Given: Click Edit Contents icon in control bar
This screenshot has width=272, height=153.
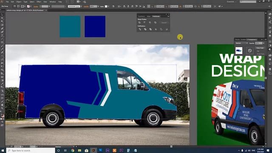Looking at the screenshot, I should point(18,6).
